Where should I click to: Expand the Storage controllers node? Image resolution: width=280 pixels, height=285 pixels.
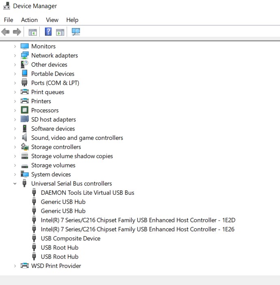coord(15,147)
